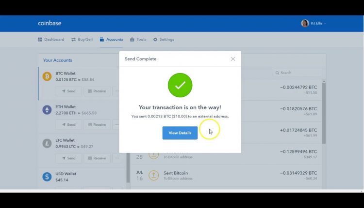
Task: Click the Coinbase logo
Action: pos(50,23)
